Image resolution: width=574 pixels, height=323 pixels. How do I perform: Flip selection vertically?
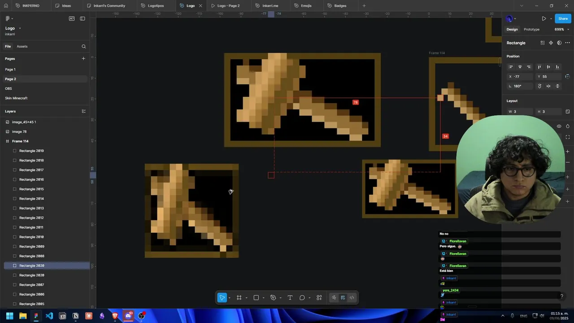557,86
